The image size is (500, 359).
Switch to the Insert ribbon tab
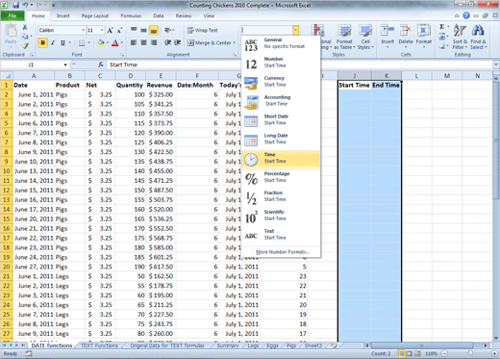[x=62, y=15]
